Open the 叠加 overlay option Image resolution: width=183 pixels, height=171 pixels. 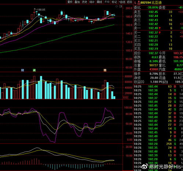click(x=77, y=2)
